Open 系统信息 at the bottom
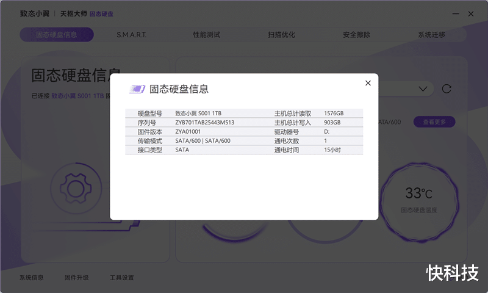 32,277
